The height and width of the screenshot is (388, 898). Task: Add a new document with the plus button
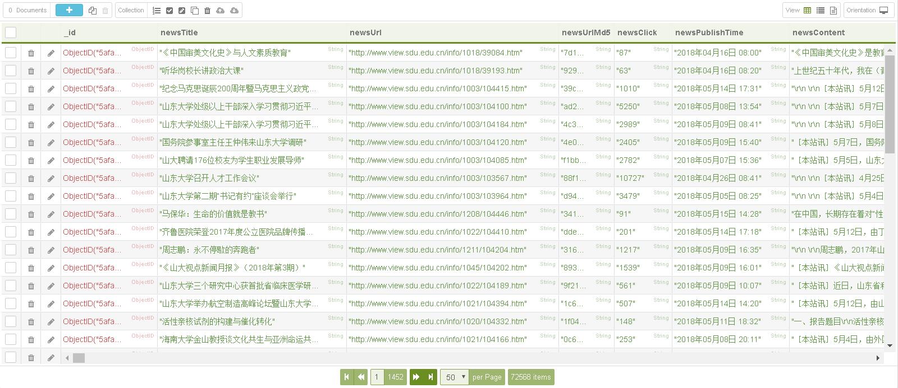(69, 10)
